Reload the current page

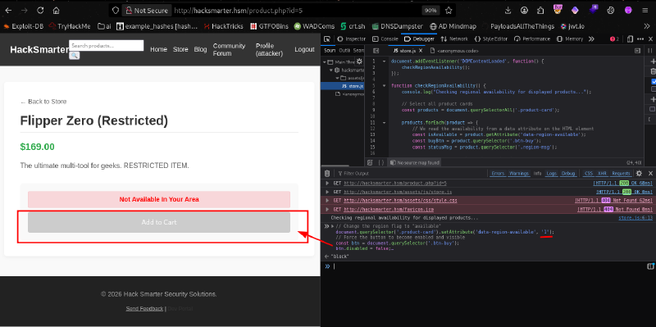pyautogui.click(x=40, y=11)
